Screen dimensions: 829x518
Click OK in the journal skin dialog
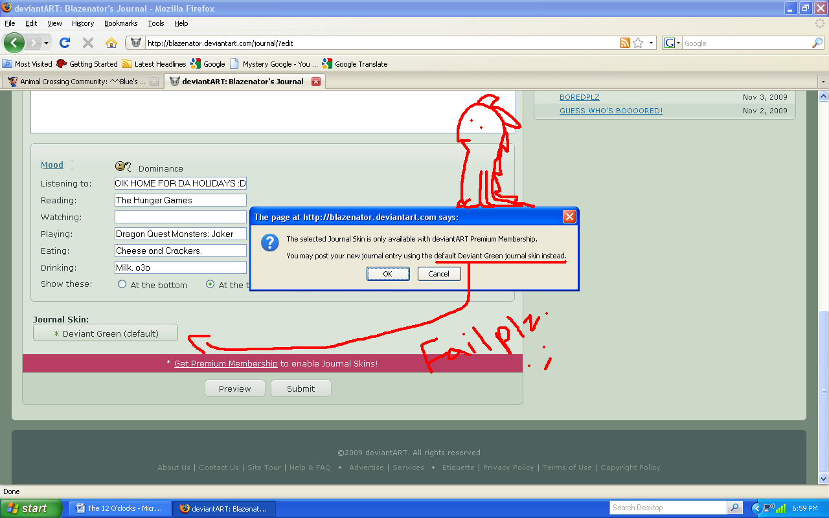(x=387, y=274)
